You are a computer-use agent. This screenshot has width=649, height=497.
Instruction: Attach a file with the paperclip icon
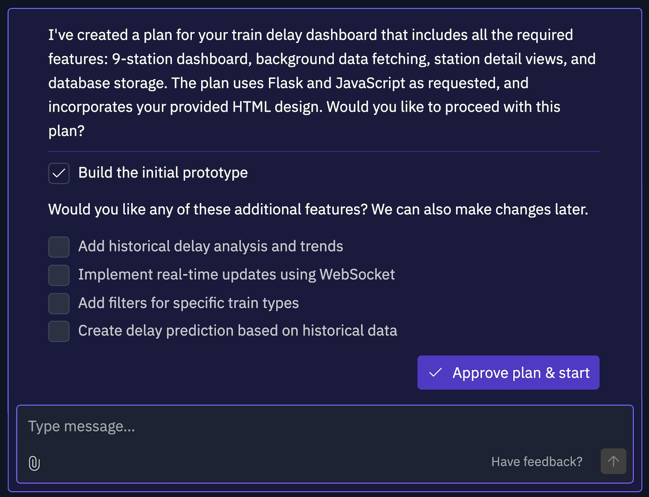pyautogui.click(x=34, y=463)
